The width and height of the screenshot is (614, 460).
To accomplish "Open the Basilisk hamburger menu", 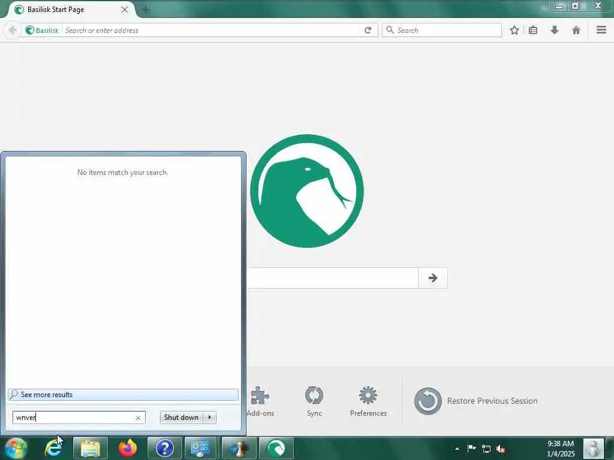I will tap(601, 30).
